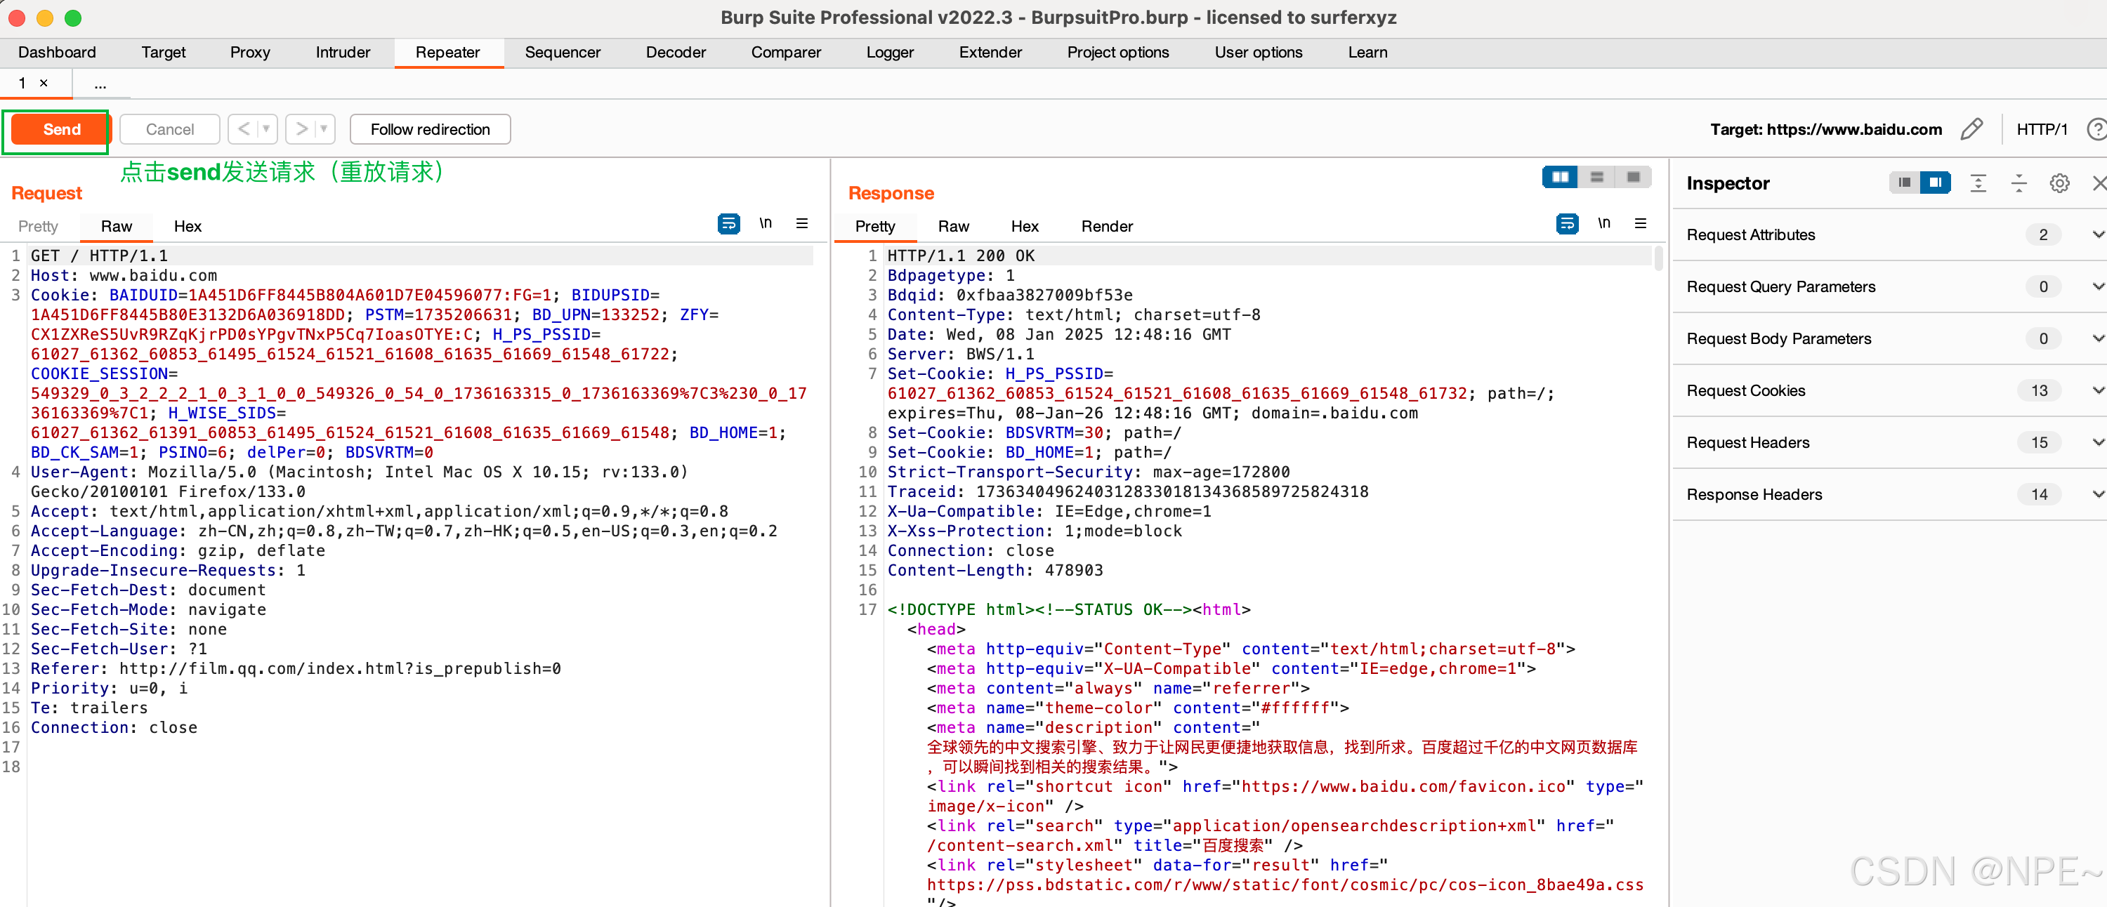
Task: Dock Inspector panel to the right side
Action: coord(1935,183)
